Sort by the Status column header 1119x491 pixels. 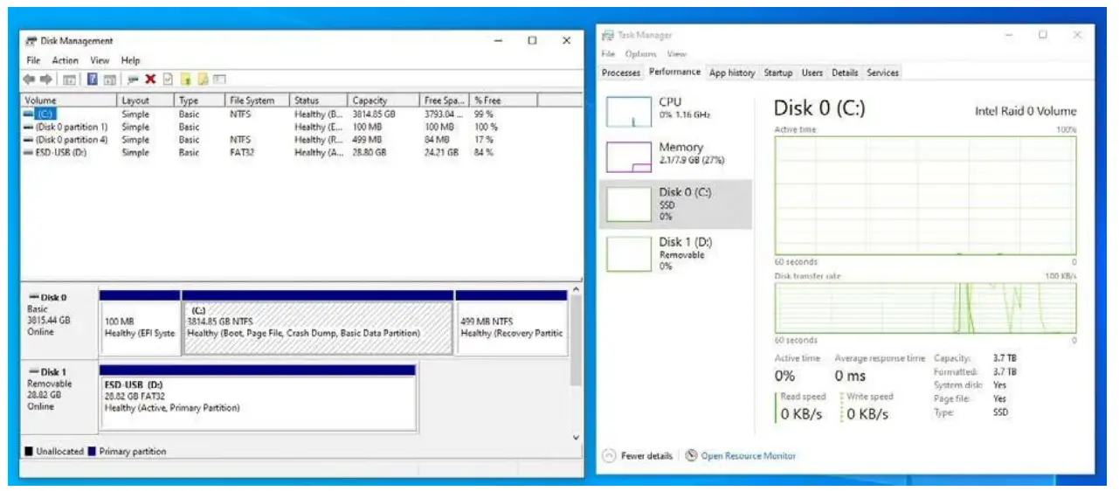click(x=319, y=100)
